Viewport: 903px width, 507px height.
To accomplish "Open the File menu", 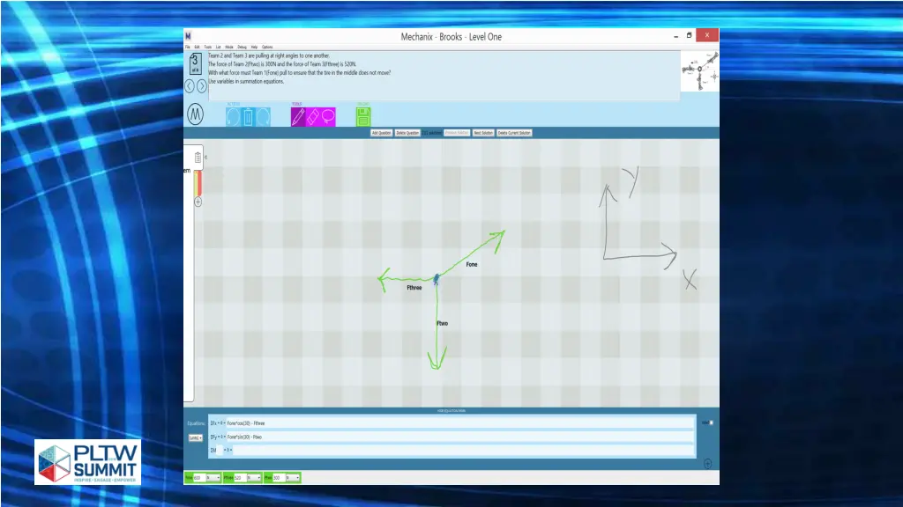I will pyautogui.click(x=187, y=47).
